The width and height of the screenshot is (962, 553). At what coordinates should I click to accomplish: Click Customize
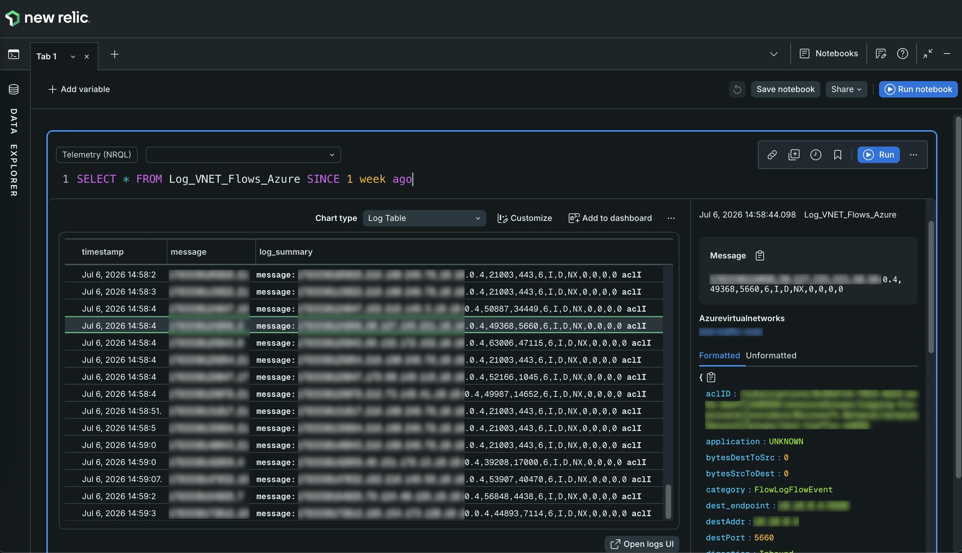[525, 218]
